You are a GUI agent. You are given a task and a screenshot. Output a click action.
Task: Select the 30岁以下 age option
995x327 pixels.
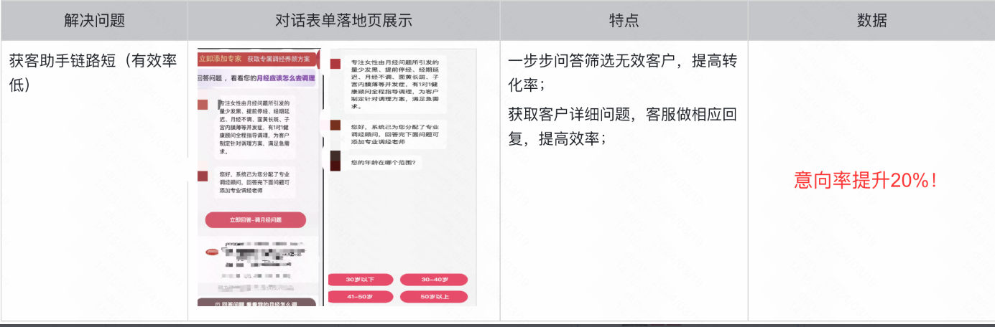[361, 279]
